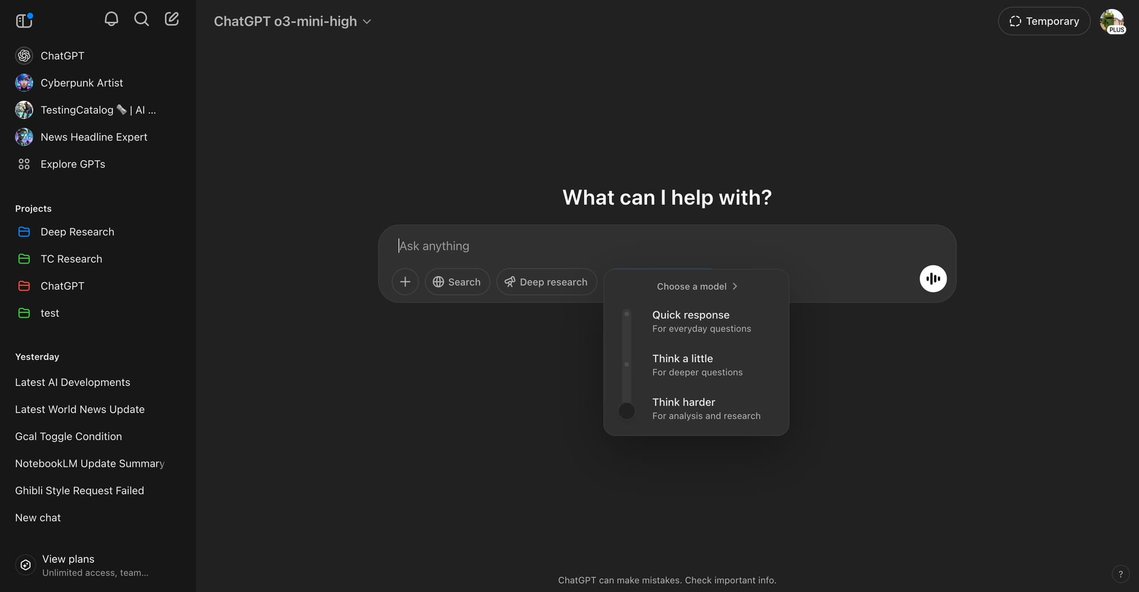Click the Deep Research project folder icon
The width and height of the screenshot is (1139, 592).
tap(24, 232)
